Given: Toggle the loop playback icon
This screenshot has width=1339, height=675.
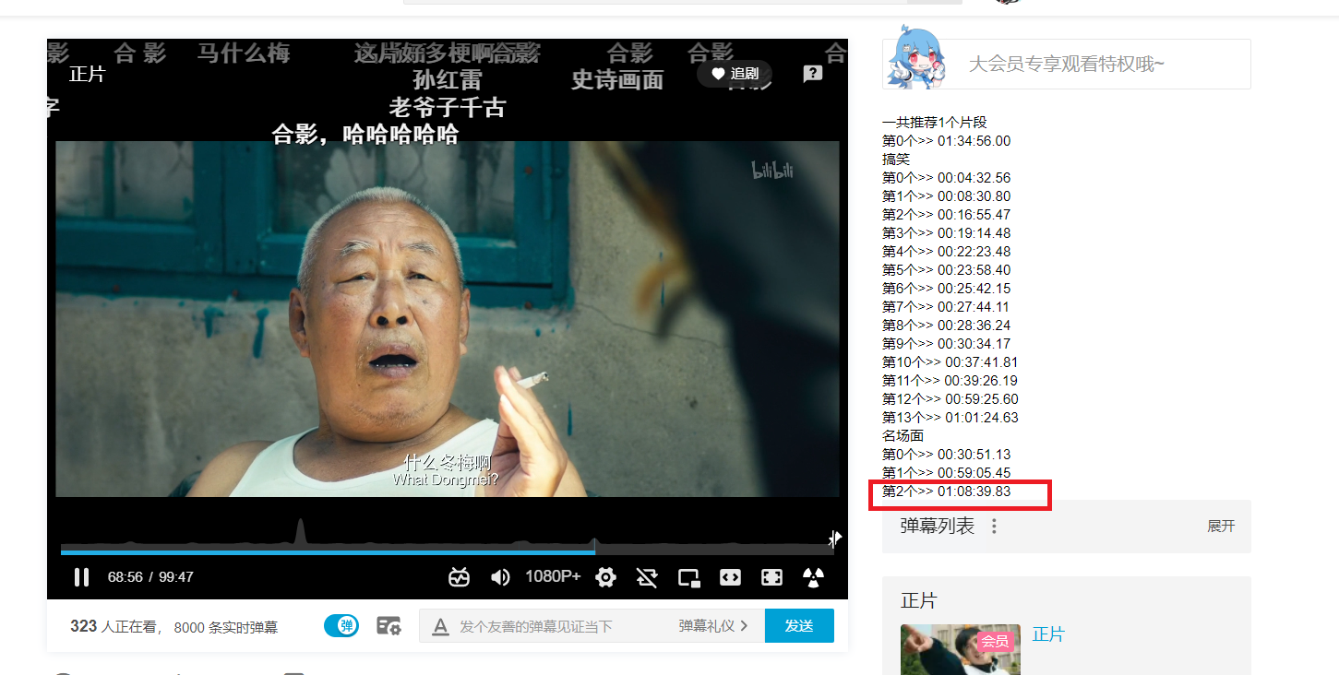Looking at the screenshot, I should (x=647, y=577).
